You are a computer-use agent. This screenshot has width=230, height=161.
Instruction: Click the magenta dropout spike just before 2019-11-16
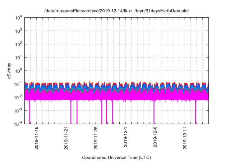tap(29, 112)
